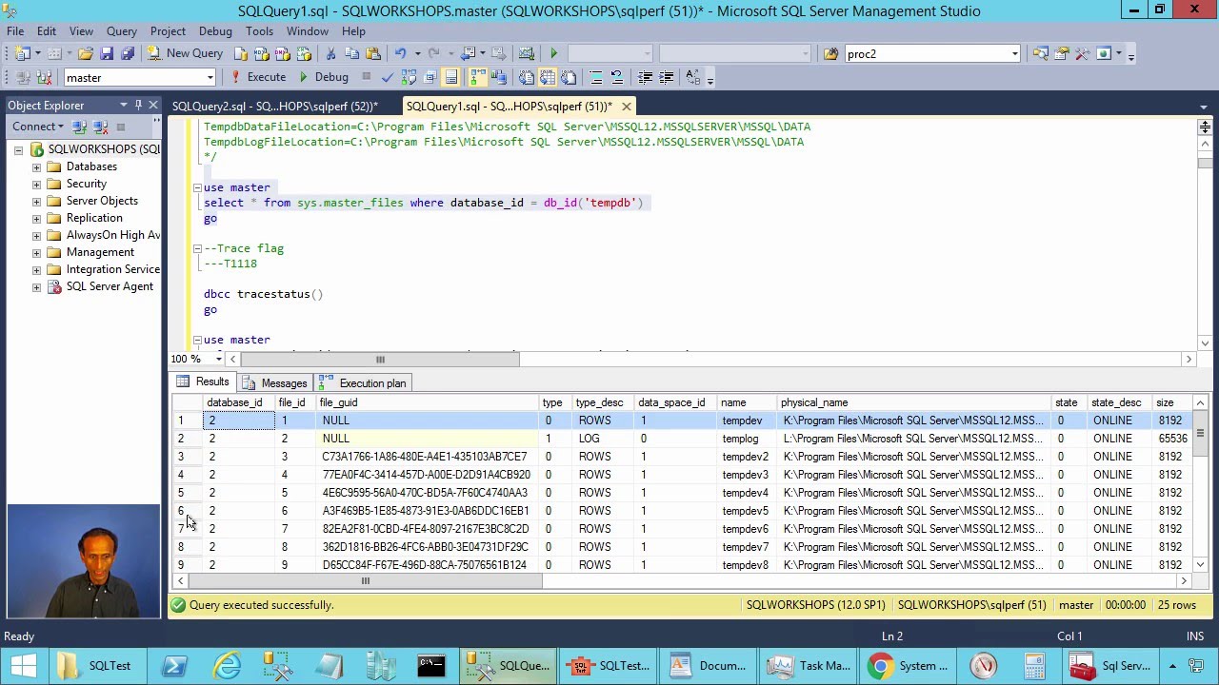Open the File menu
This screenshot has width=1219, height=685.
coord(15,31)
